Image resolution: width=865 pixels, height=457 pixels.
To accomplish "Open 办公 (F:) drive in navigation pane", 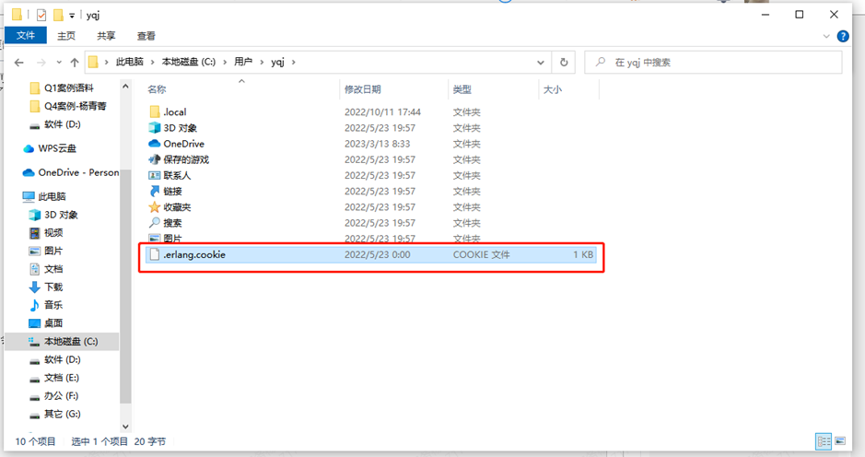I will point(61,396).
